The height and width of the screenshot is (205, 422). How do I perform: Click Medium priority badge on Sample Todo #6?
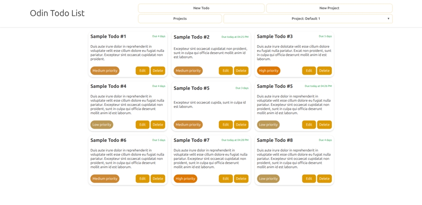105,179
